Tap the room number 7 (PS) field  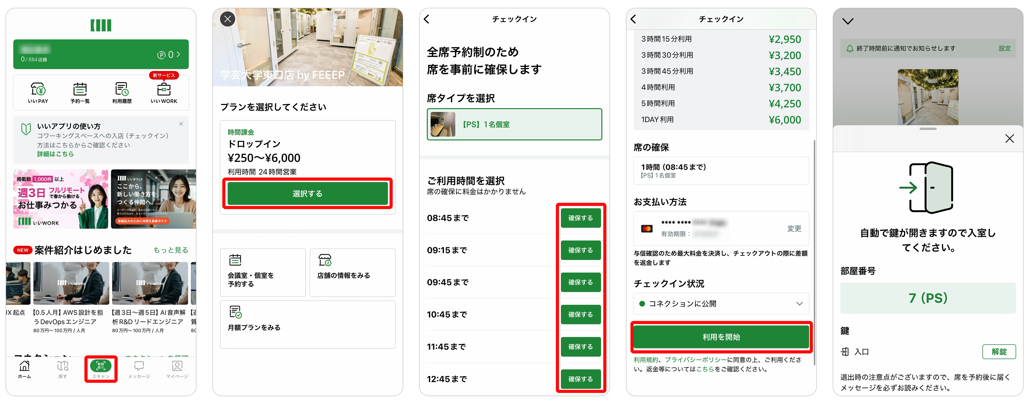click(x=928, y=298)
